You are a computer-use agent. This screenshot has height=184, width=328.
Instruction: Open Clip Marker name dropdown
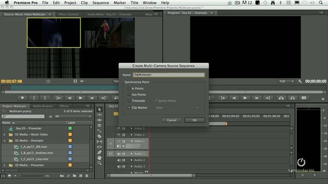pyautogui.click(x=177, y=108)
